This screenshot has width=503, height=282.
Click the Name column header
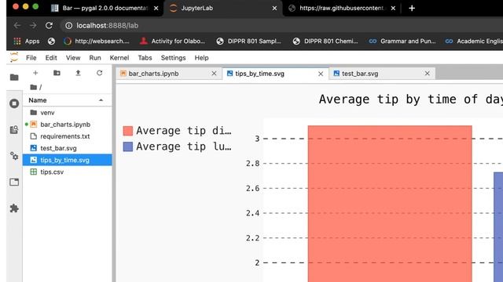click(x=68, y=100)
